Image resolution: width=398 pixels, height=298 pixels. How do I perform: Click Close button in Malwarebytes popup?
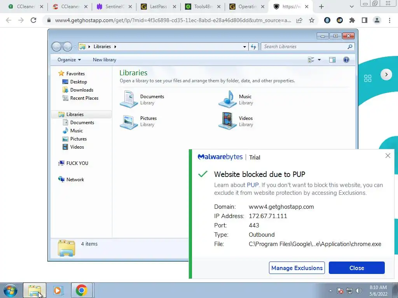(357, 268)
